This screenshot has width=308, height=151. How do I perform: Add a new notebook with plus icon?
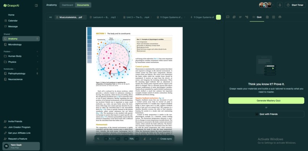37,69
